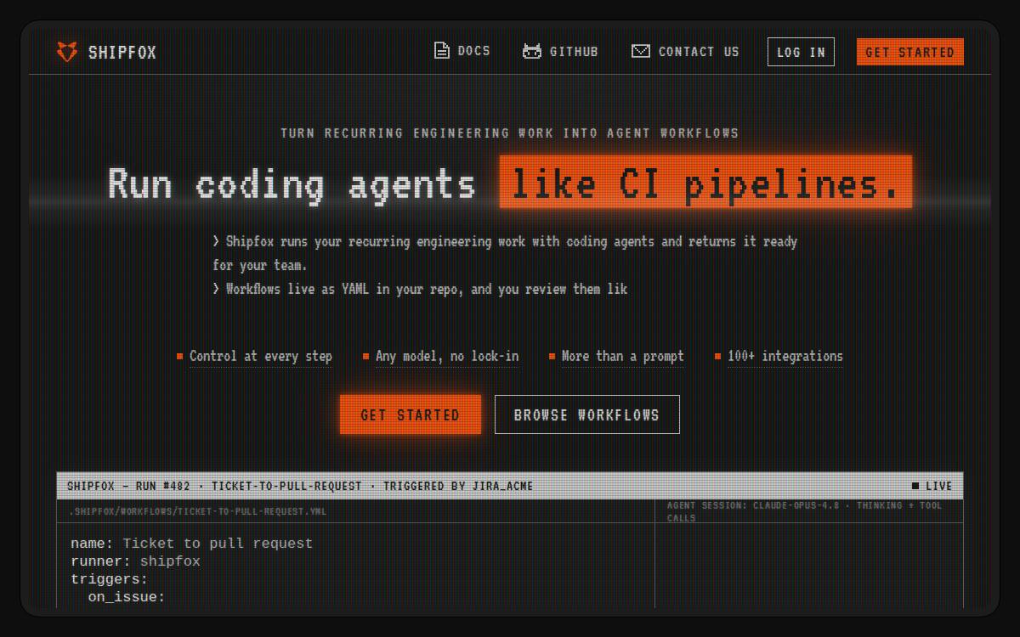1020x637 pixels.
Task: Click the LIVE status indicator
Action: pos(932,486)
